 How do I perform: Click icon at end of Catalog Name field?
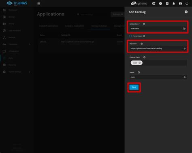[184, 29]
